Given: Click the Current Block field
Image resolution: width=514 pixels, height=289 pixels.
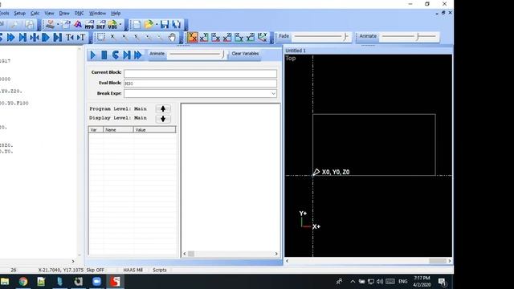Looking at the screenshot, I should click(x=200, y=73).
